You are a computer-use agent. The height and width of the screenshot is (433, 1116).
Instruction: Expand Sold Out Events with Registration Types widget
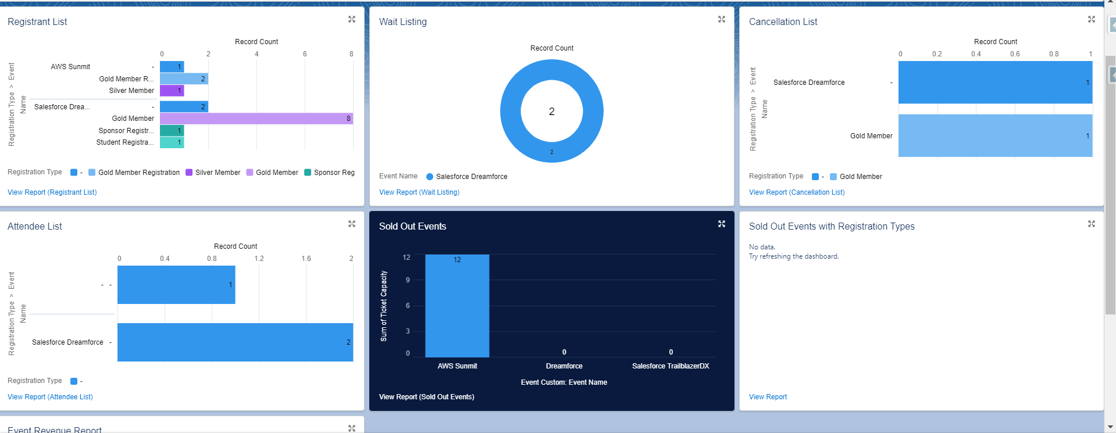pos(1092,224)
